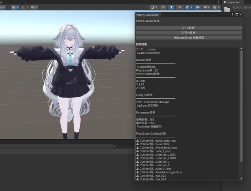Viewport: 251px width, 191px height.
Task: Open snap increment dropdown arrow
Action: point(36,7)
